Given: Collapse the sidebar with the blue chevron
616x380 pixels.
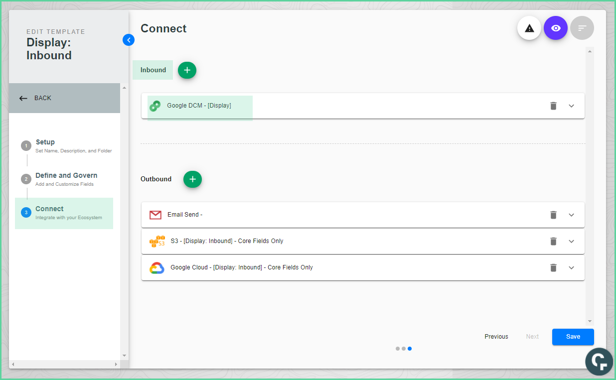Looking at the screenshot, I should tap(129, 40).
